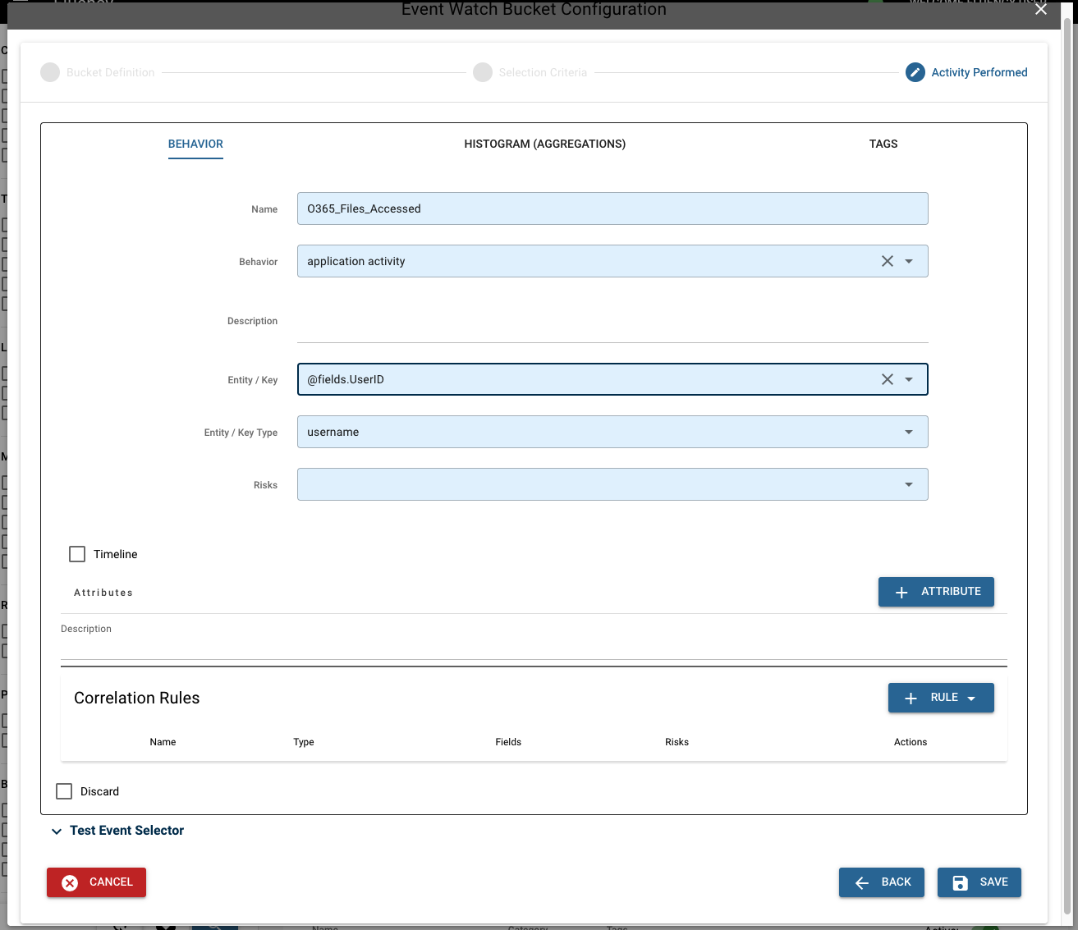
Task: Open the add RULE dropdown button
Action: 941,698
